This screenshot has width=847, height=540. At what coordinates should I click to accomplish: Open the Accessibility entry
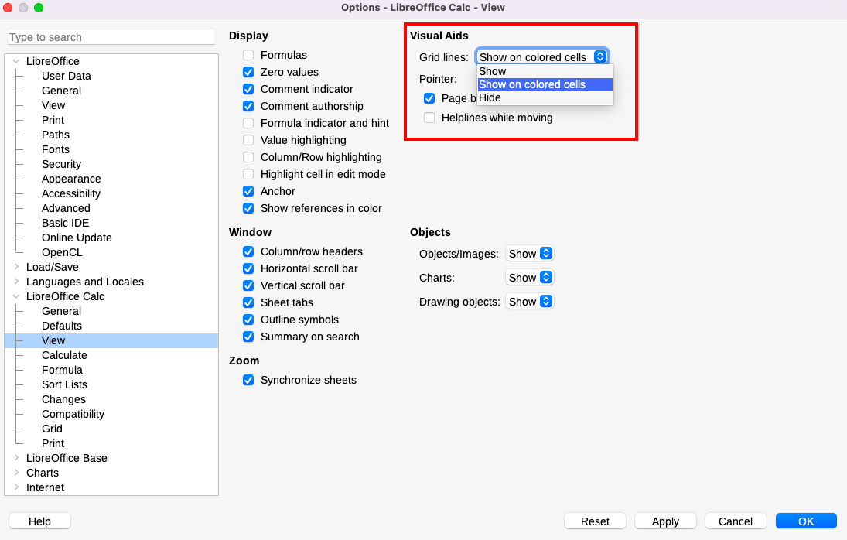(x=71, y=193)
